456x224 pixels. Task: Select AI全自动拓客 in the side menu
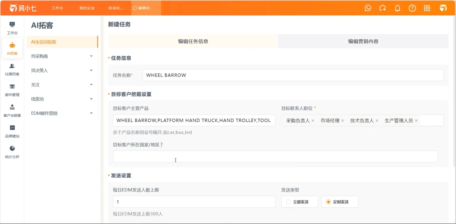pos(62,42)
